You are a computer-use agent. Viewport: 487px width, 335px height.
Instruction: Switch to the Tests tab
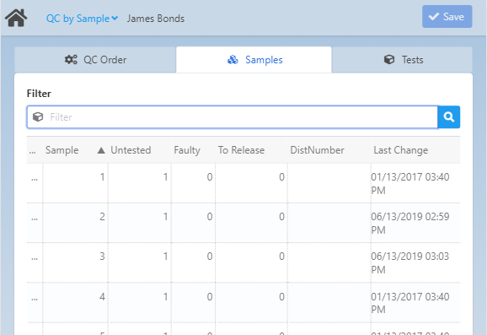point(403,60)
